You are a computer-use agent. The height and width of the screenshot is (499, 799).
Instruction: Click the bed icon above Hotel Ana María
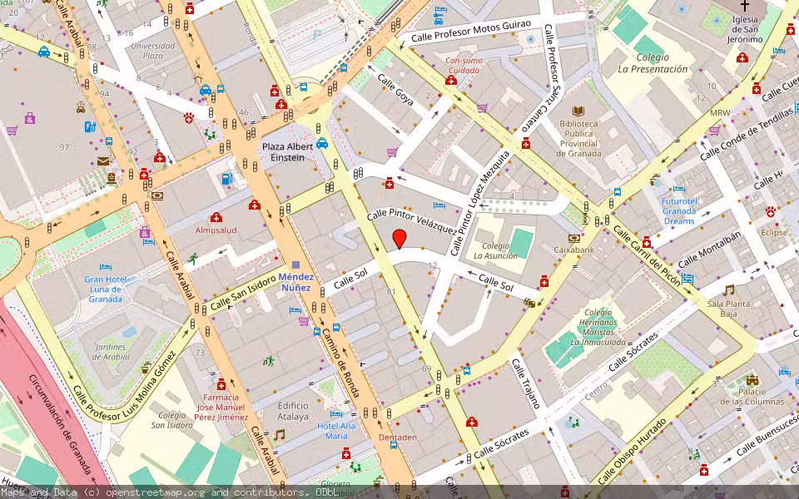click(x=335, y=414)
